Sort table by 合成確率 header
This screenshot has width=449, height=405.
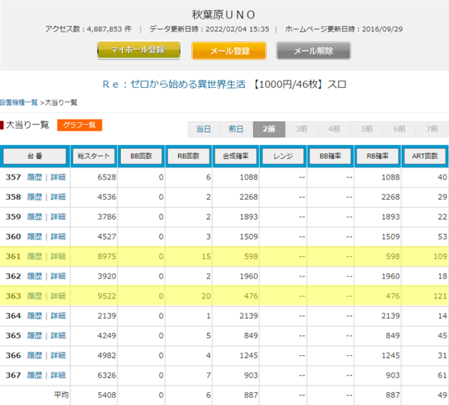point(236,156)
